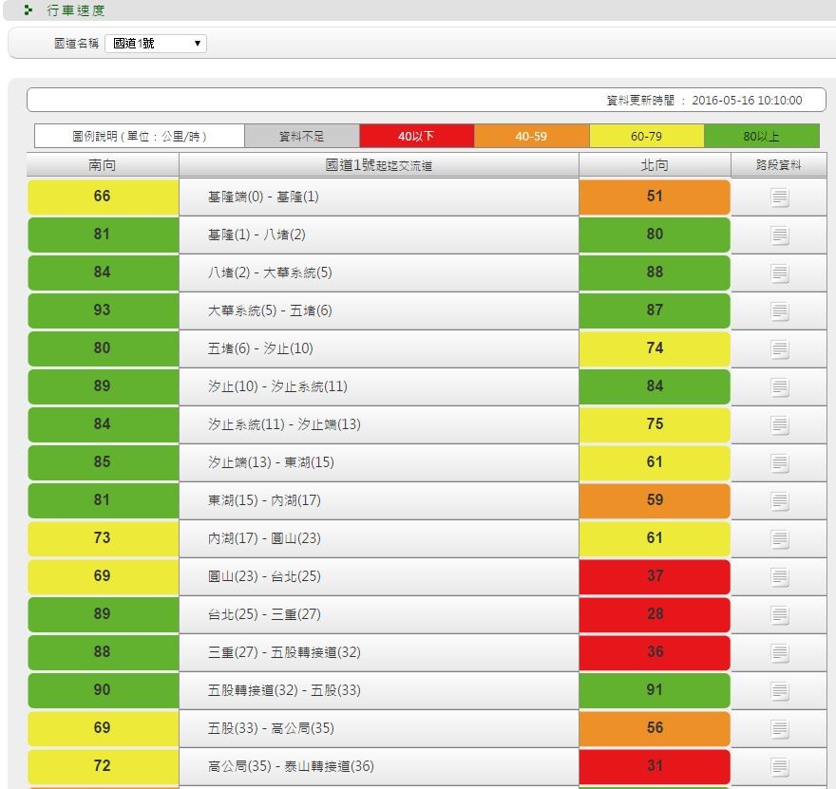Open section data icon for 汐止端(13) - 東湖(15)
The height and width of the screenshot is (789, 836).
[x=779, y=463]
